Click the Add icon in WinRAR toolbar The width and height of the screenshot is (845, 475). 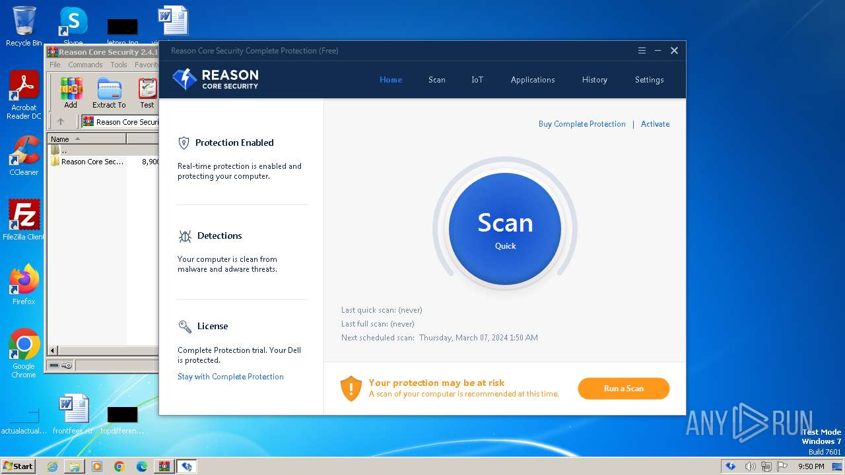click(71, 93)
